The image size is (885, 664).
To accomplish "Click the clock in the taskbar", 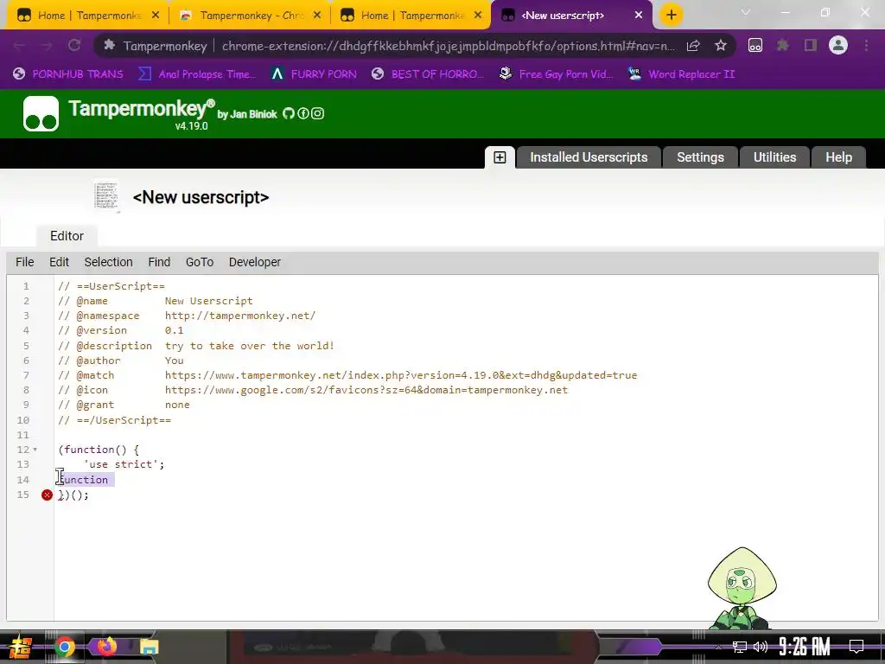I will tap(805, 646).
